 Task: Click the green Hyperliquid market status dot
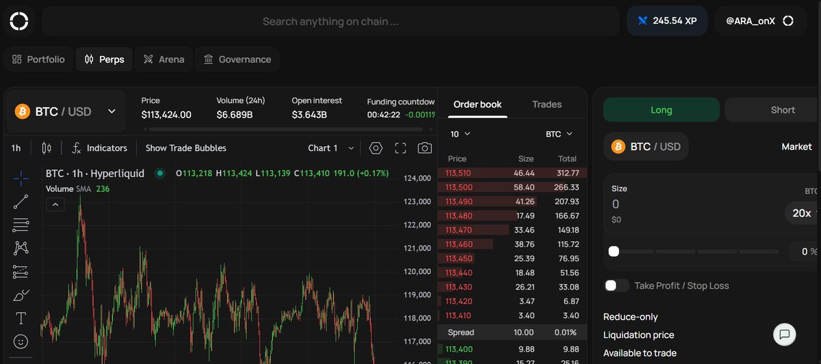[160, 173]
